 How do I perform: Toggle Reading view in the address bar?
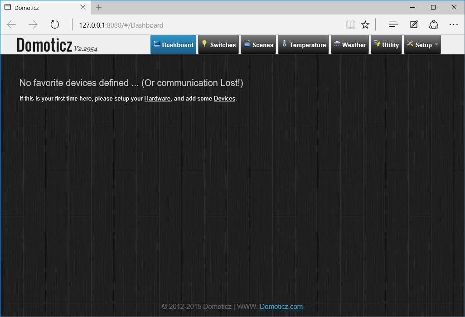[x=351, y=24]
